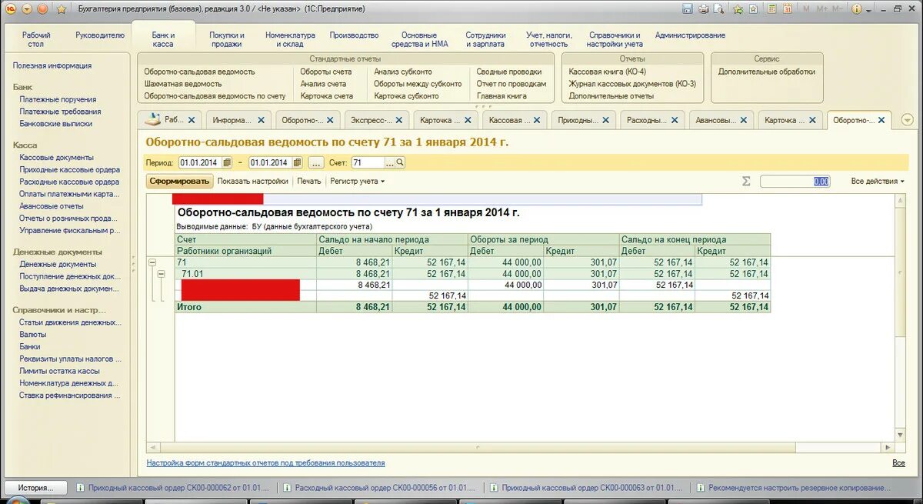
Task: Click the add to favorites page icon
Action: 753,9
